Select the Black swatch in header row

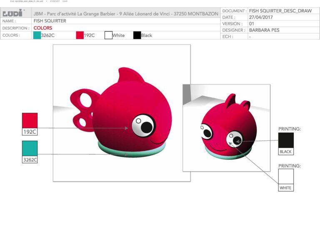click(x=137, y=35)
